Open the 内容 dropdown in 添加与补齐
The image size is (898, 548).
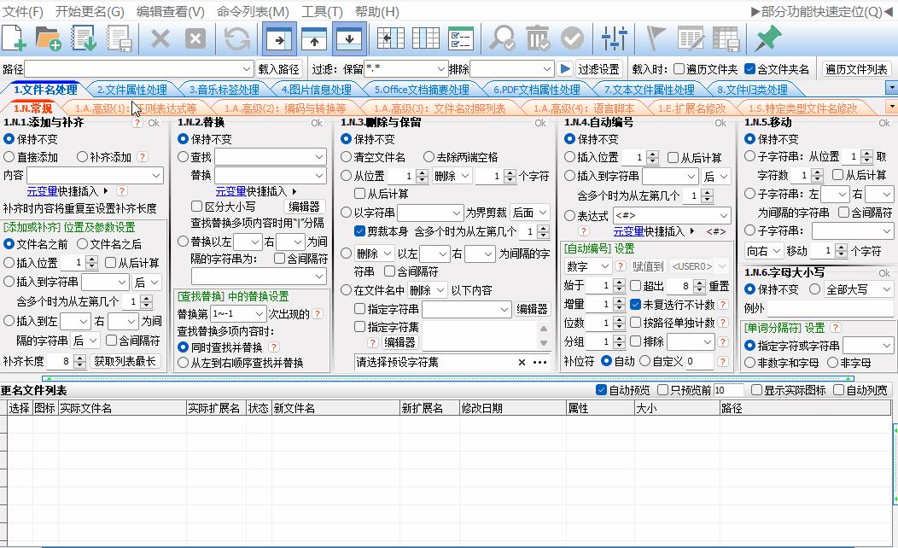coord(156,175)
